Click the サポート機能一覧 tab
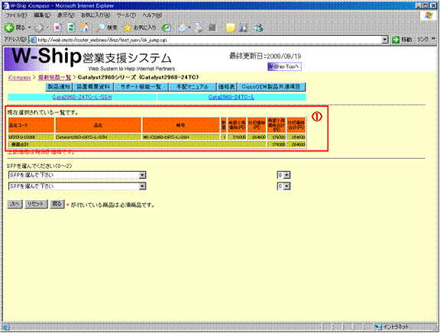440x333 pixels. pyautogui.click(x=141, y=86)
